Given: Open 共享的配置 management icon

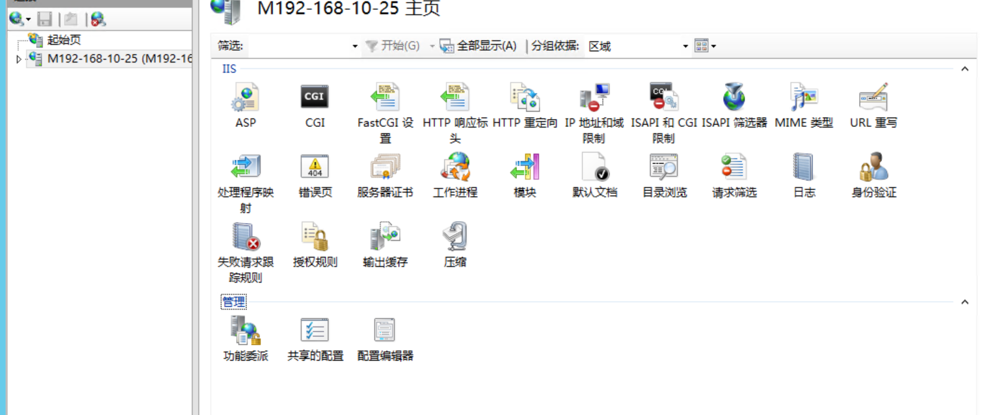Looking at the screenshot, I should point(315,330).
